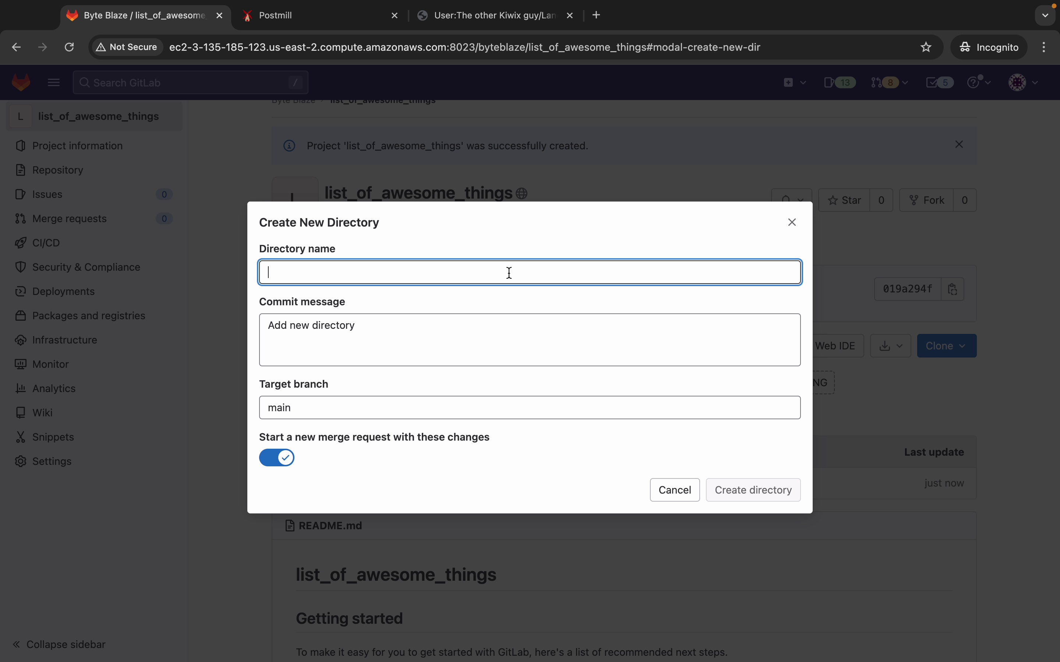The height and width of the screenshot is (662, 1060).
Task: Open merge requests dropdown with 8 badge
Action: [x=889, y=82]
